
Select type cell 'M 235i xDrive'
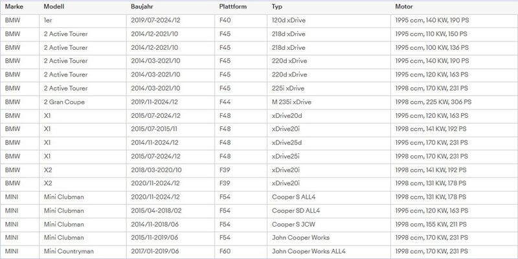[x=291, y=102]
